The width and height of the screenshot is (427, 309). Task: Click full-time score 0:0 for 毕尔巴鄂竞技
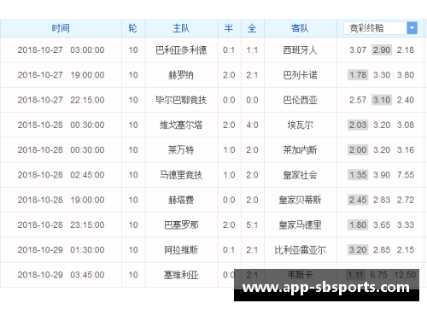coord(252,100)
